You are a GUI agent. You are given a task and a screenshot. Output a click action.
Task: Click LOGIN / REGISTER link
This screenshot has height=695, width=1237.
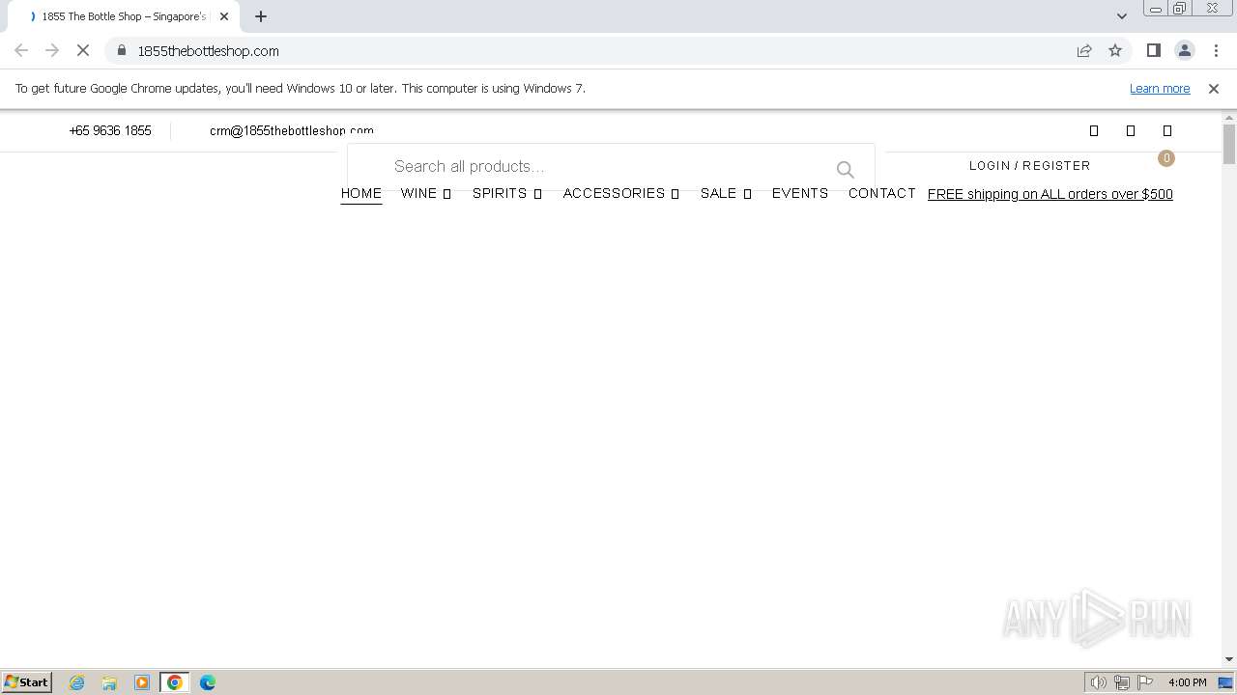coord(1030,166)
